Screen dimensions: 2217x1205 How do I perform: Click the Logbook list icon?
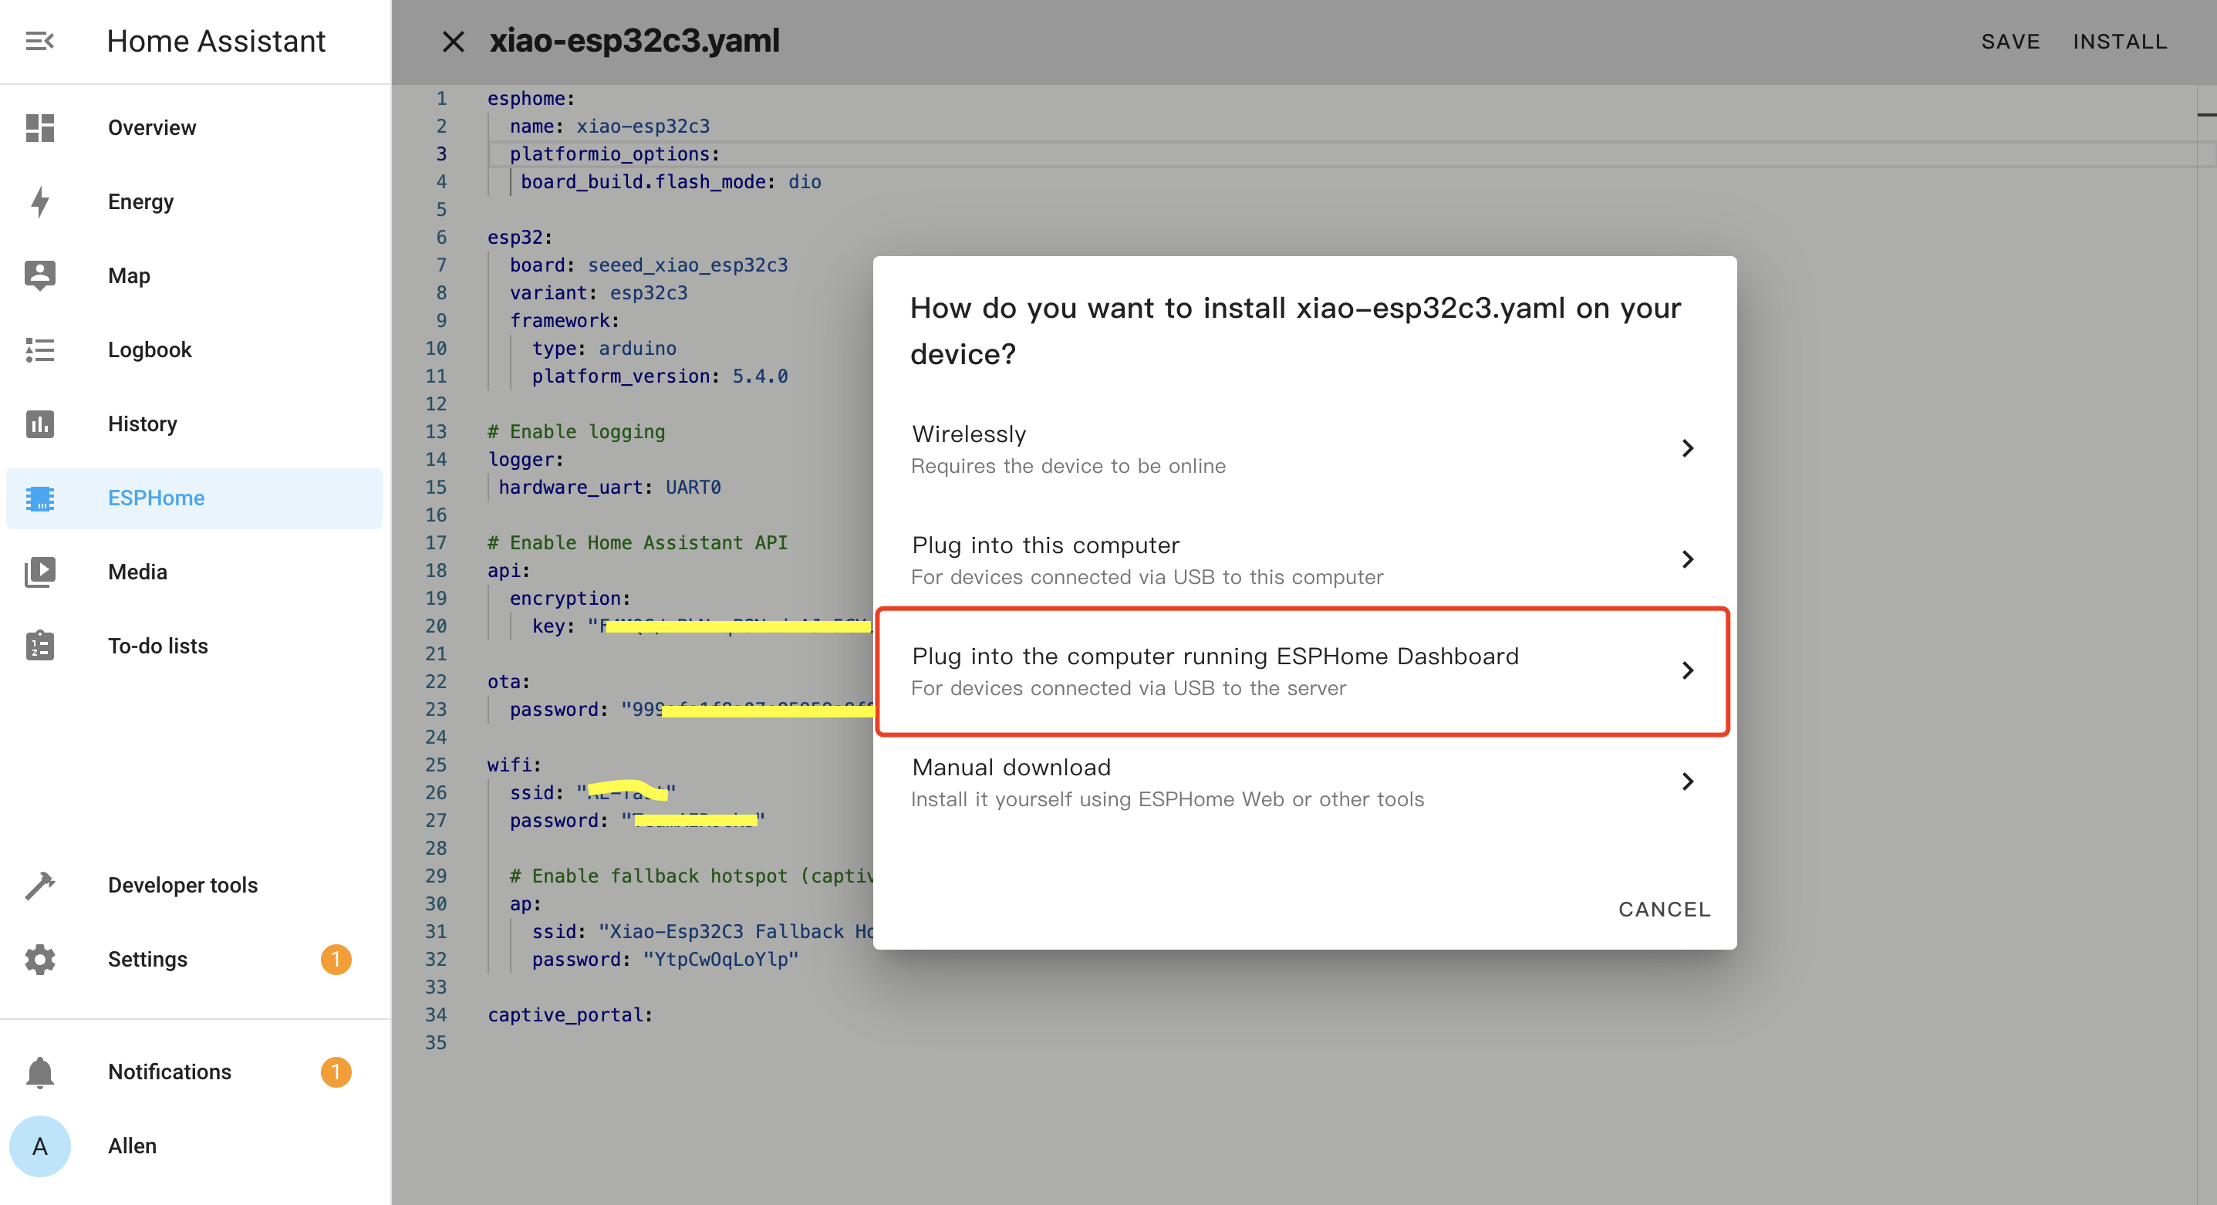tap(39, 349)
